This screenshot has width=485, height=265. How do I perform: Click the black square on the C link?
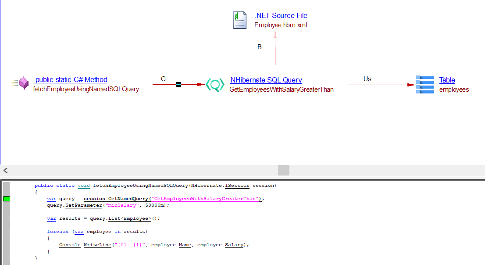coord(178,84)
